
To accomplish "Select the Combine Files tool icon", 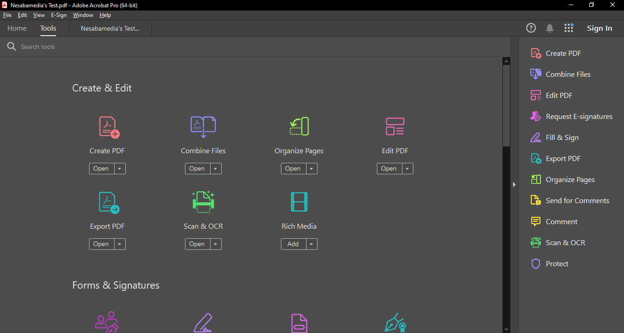I will [x=203, y=127].
